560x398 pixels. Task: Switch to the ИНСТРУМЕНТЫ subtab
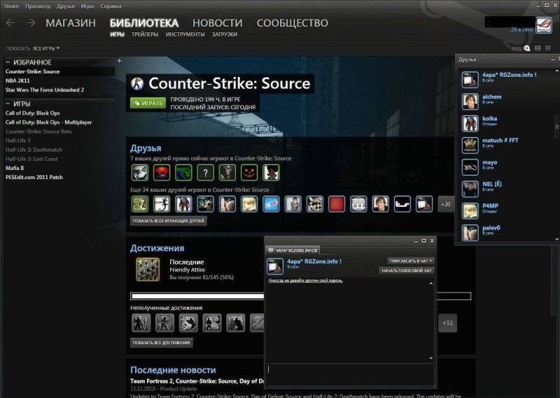coord(185,34)
